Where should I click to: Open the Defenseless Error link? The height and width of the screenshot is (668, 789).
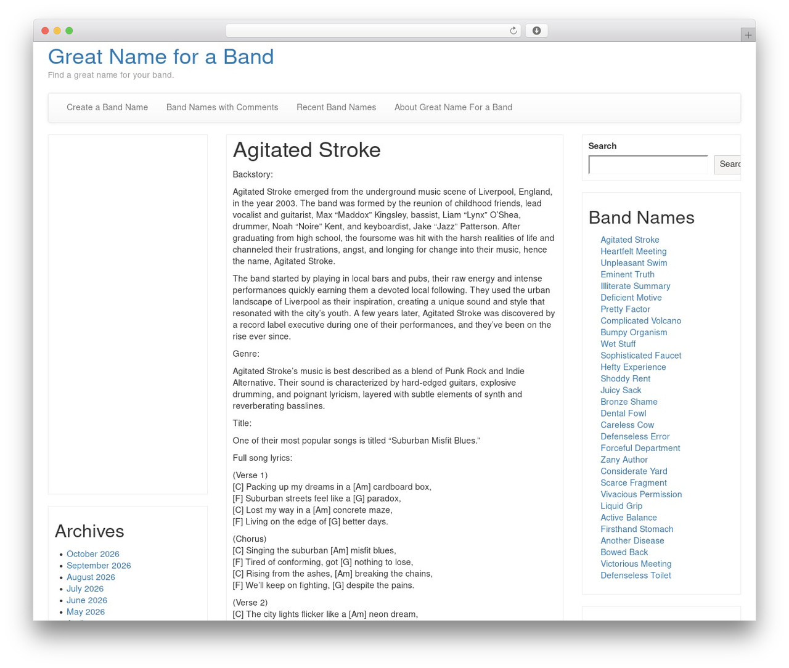coord(635,436)
